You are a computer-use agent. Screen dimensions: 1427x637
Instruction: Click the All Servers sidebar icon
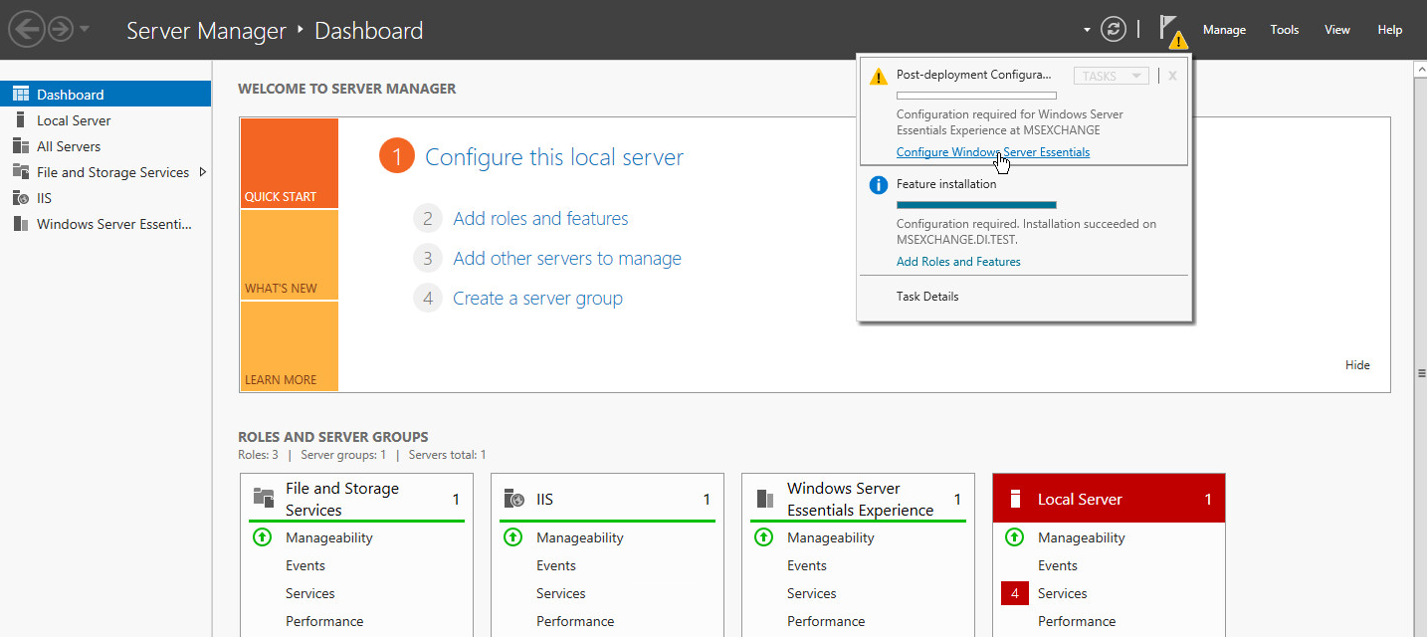[20, 146]
